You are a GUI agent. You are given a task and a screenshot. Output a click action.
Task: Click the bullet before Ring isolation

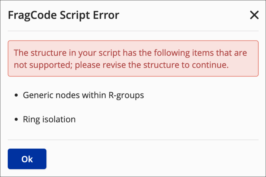click(x=17, y=120)
